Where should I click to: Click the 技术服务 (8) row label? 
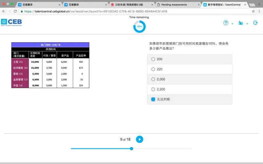click(x=20, y=68)
